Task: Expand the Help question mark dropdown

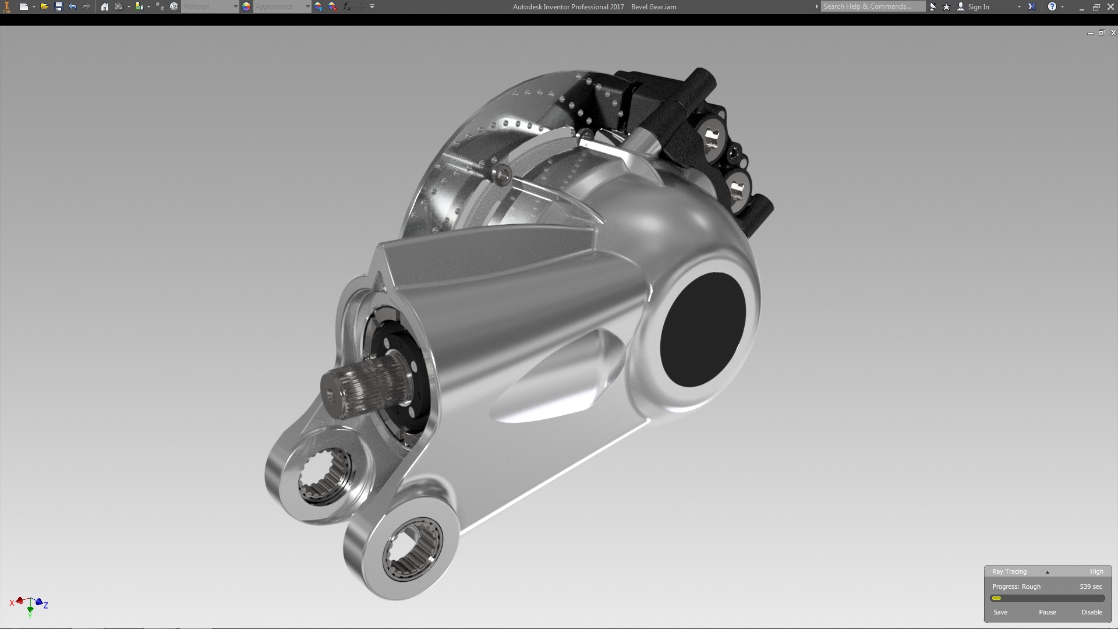Action: click(1063, 6)
